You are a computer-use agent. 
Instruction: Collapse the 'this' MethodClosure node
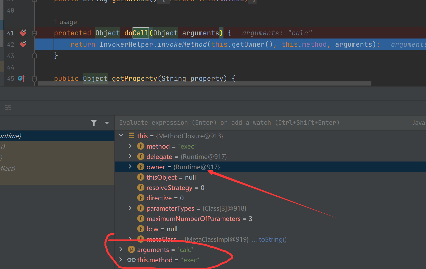(x=121, y=135)
